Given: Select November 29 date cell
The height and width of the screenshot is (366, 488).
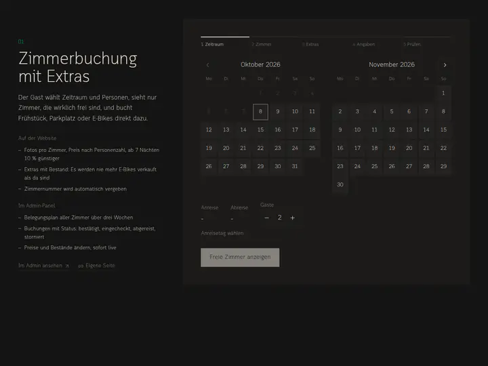Looking at the screenshot, I should (x=443, y=167).
